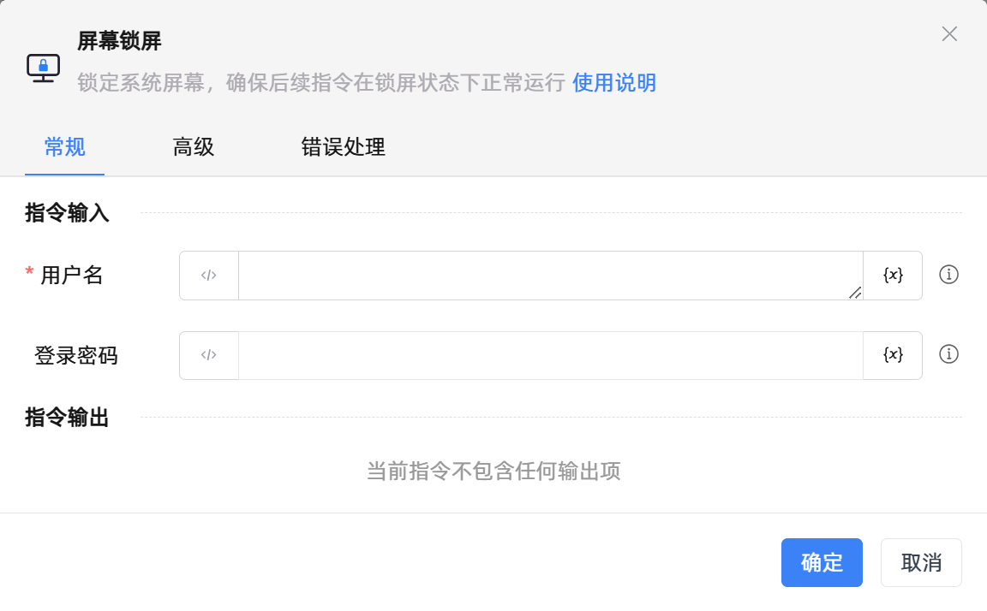Click the screen lock monitor icon
Image resolution: width=987 pixels, height=611 pixels.
pos(43,68)
